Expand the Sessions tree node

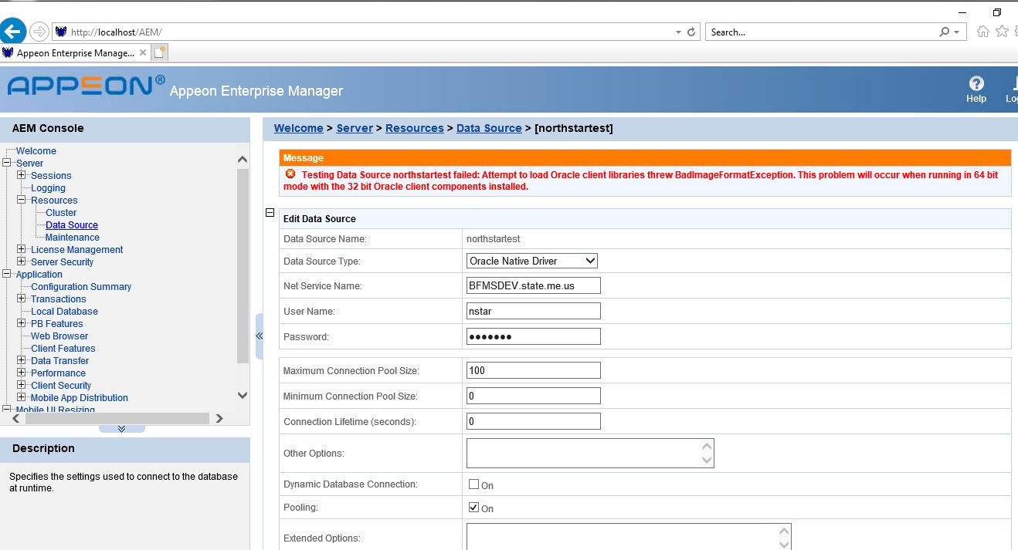22,175
